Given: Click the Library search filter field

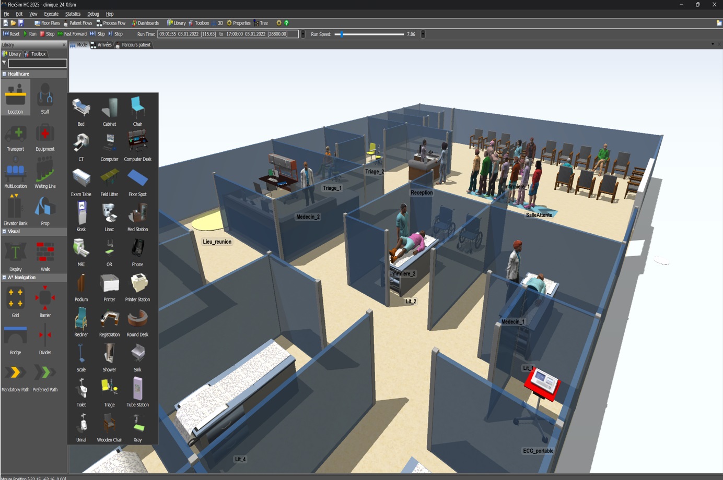Looking at the screenshot, I should 37,63.
